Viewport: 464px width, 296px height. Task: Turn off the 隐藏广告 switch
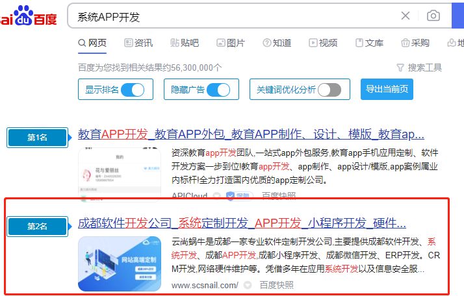pyautogui.click(x=218, y=90)
